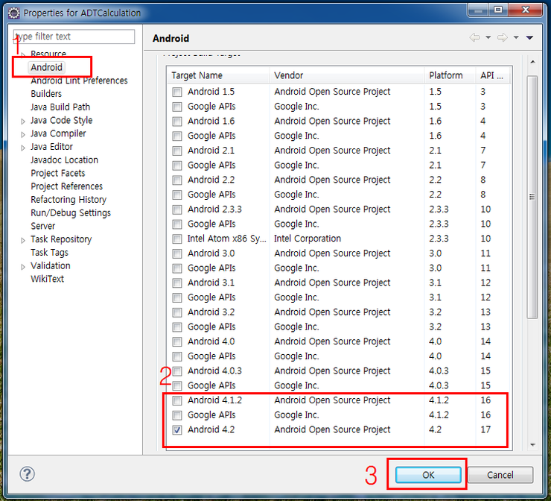Open the Project References page
This screenshot has width=551, height=501.
[67, 186]
